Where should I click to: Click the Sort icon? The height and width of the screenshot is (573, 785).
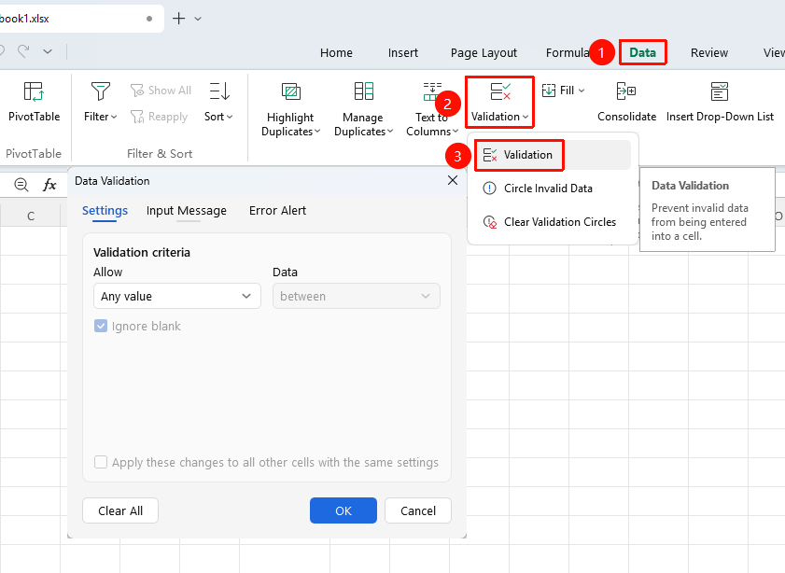(218, 91)
